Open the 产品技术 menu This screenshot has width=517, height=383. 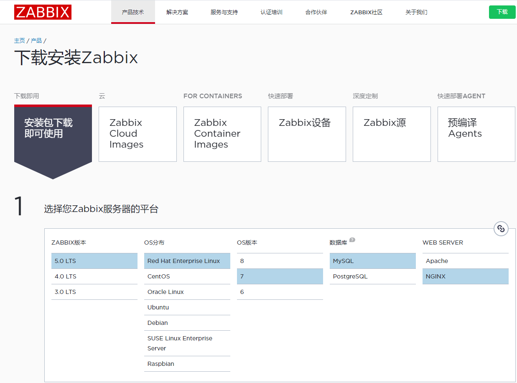[133, 12]
